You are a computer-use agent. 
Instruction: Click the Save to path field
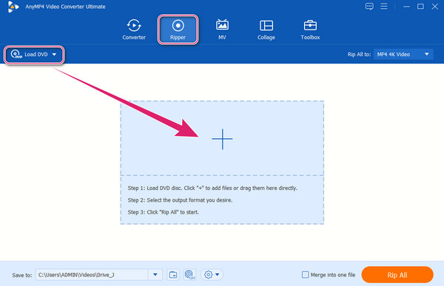(x=92, y=275)
